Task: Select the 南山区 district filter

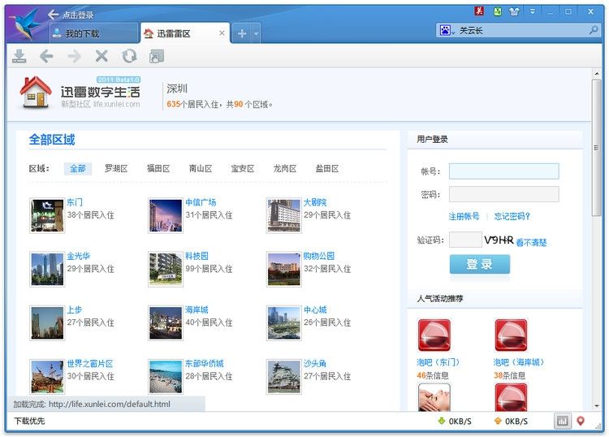Action: (x=201, y=169)
